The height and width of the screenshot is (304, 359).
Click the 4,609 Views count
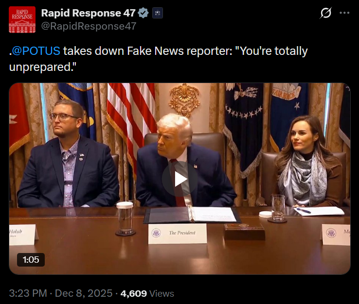click(147, 293)
